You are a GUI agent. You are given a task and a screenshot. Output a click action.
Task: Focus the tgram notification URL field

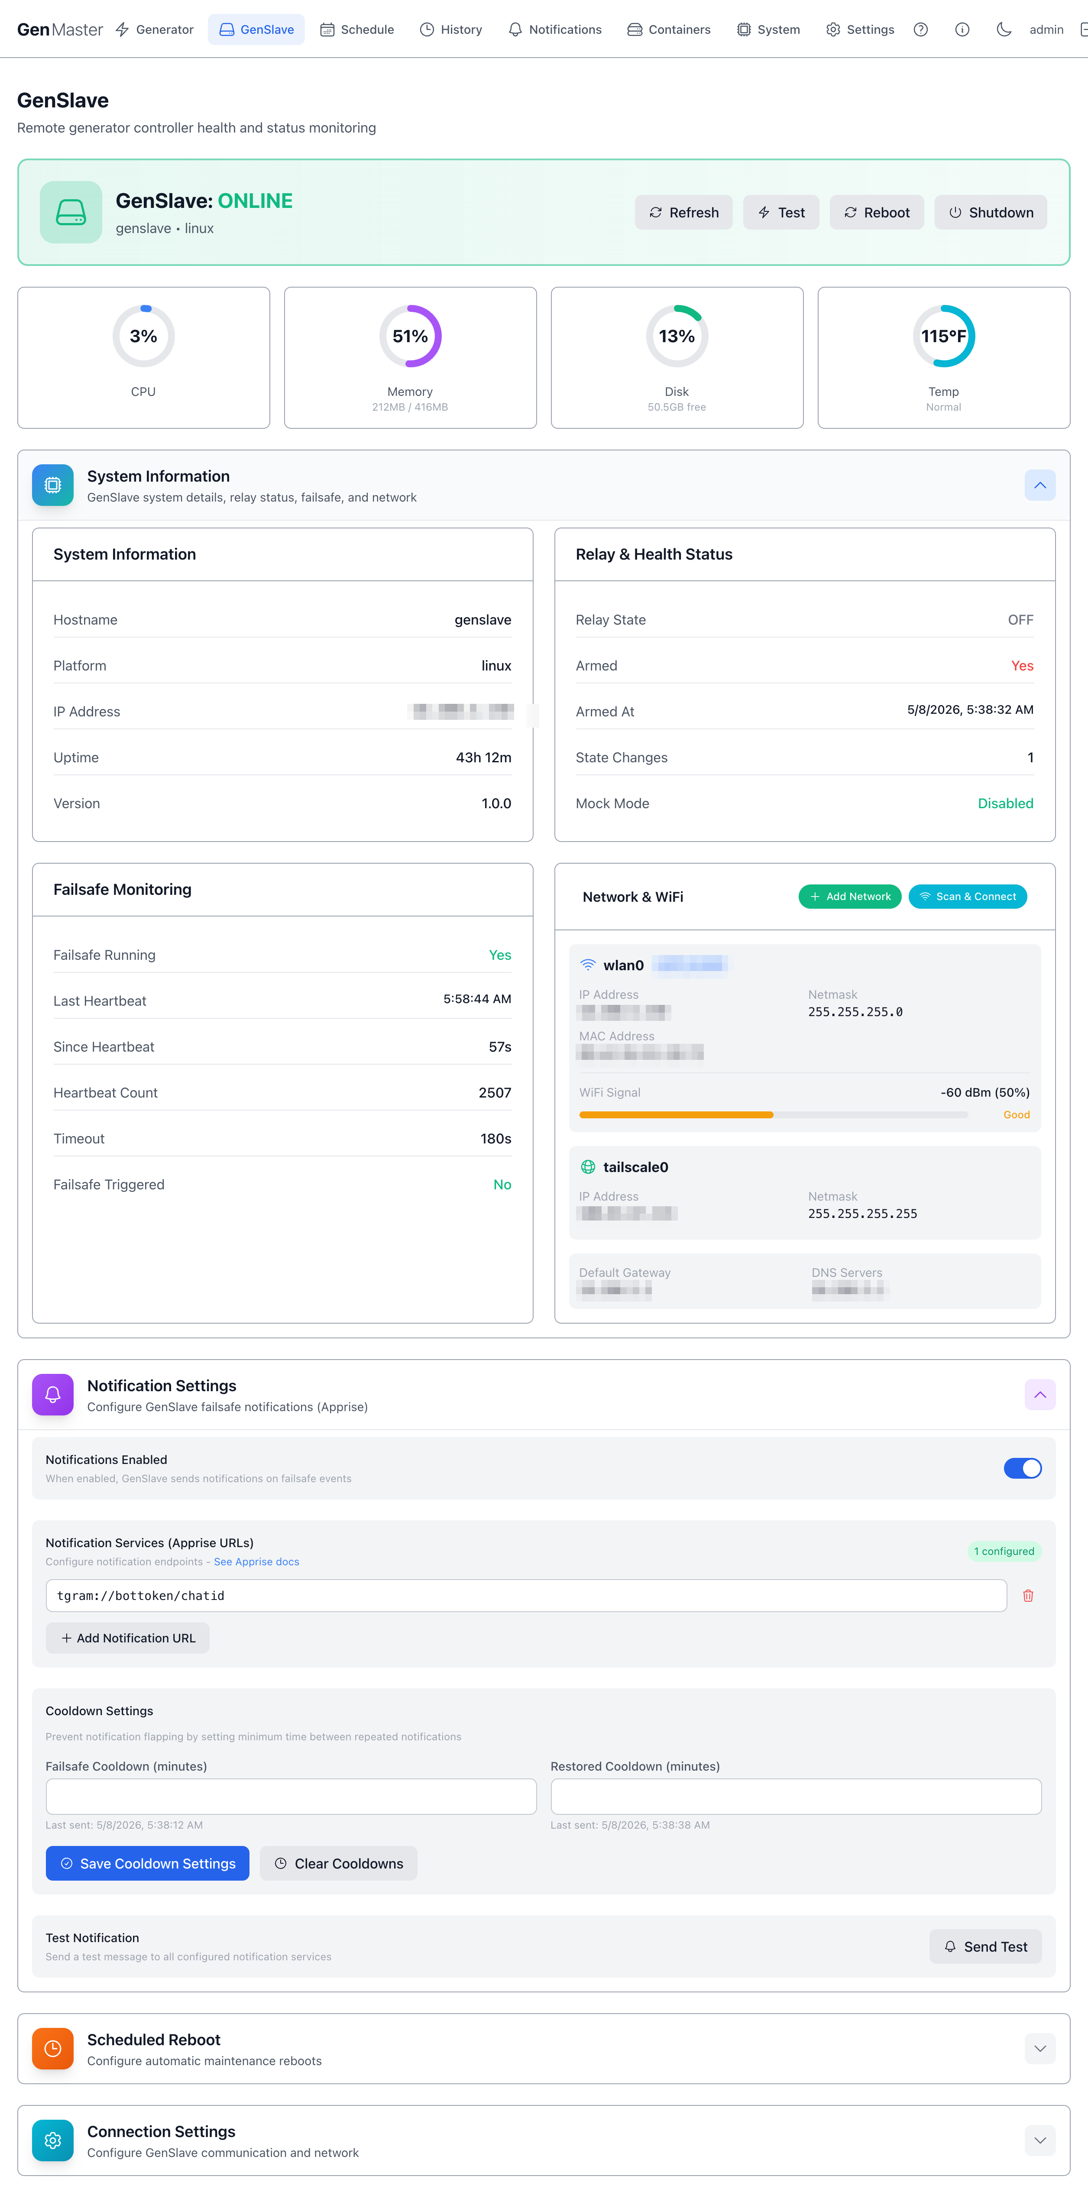tap(527, 1595)
